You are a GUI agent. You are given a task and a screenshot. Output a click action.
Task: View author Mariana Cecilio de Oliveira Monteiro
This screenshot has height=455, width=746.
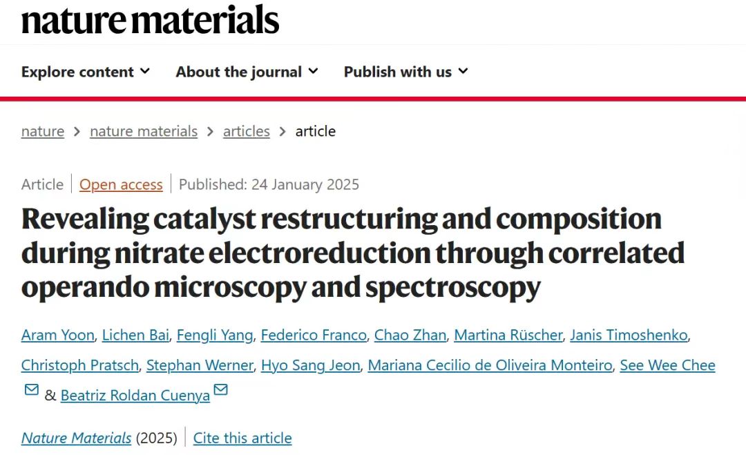[490, 365]
